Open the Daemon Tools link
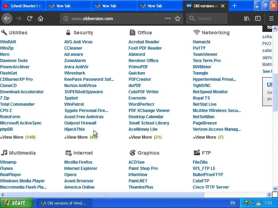The image size is (278, 208). point(14,60)
